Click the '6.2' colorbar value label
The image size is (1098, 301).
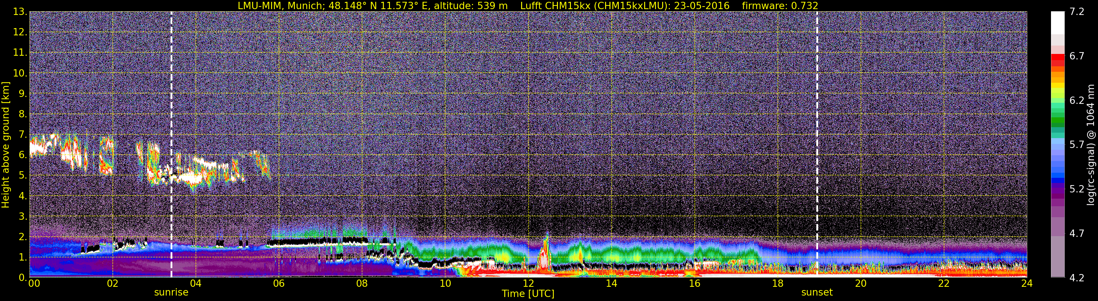point(1077,101)
